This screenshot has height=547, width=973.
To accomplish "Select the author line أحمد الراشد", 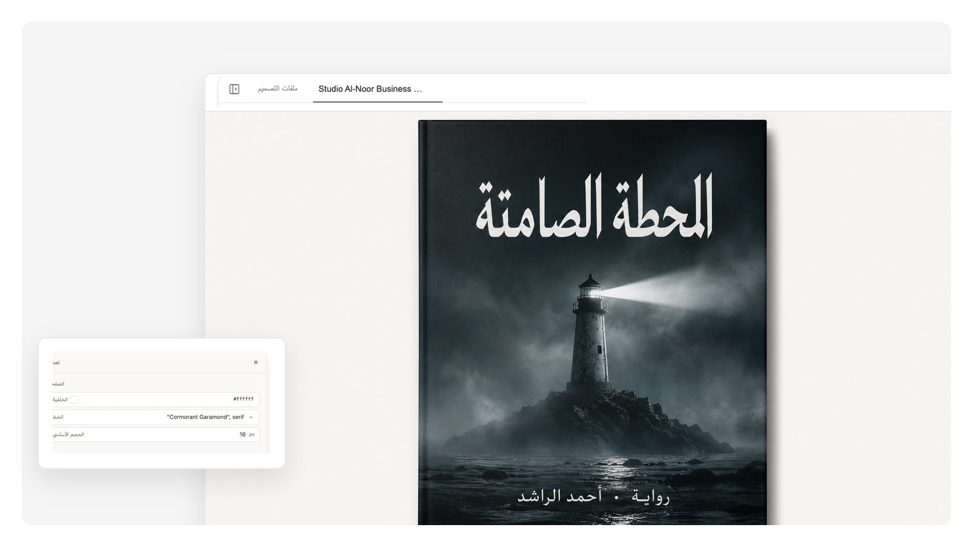I will pos(559,497).
